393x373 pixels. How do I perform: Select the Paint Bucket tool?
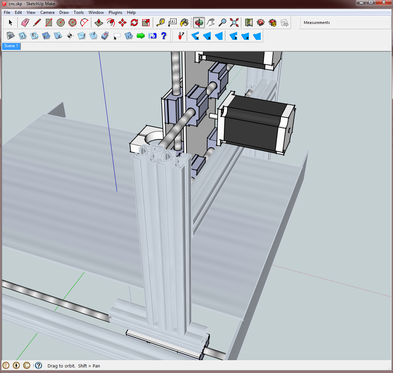[x=184, y=22]
